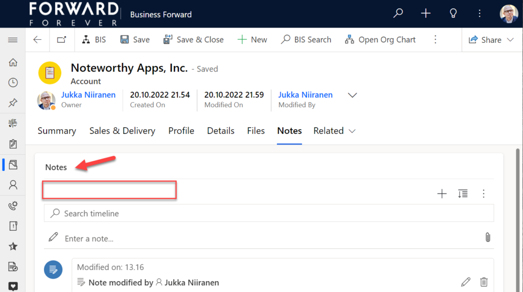This screenshot has height=292, width=523.
Task: Click the timeline plus add-record icon
Action: (442, 193)
